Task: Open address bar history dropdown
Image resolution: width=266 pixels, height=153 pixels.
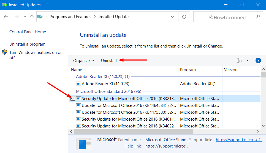Action: click(173, 17)
